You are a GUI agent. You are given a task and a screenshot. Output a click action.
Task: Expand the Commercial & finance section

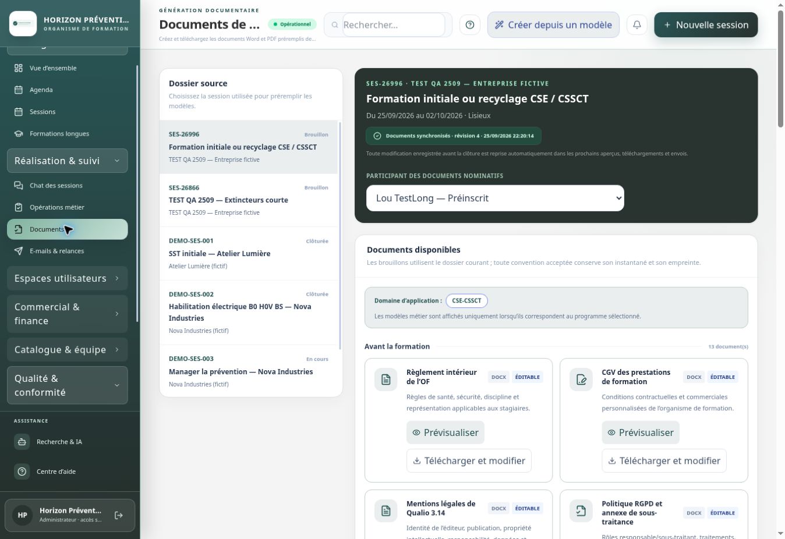point(68,314)
